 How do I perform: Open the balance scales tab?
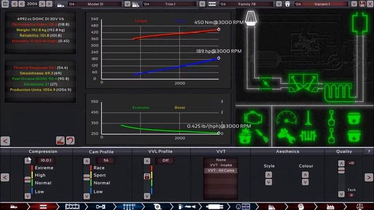pos(359,206)
